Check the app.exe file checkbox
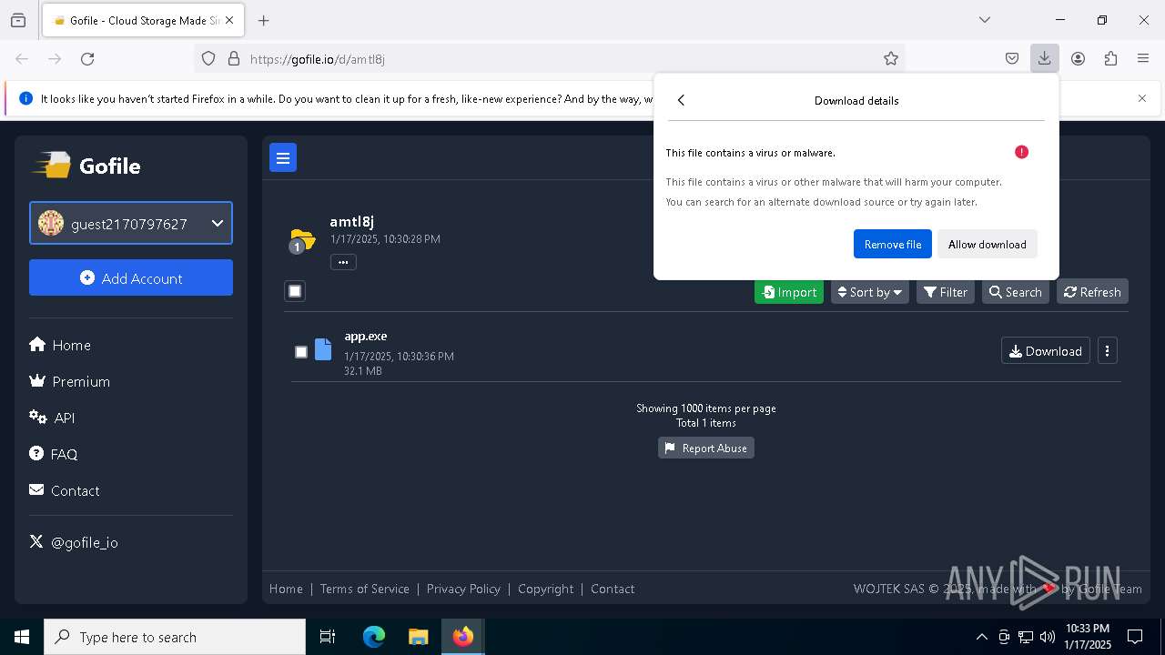The image size is (1165, 655). pyautogui.click(x=301, y=352)
